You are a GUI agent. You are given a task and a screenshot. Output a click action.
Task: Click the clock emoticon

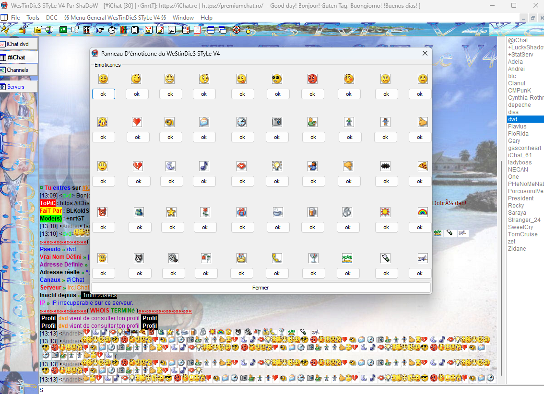(x=241, y=122)
